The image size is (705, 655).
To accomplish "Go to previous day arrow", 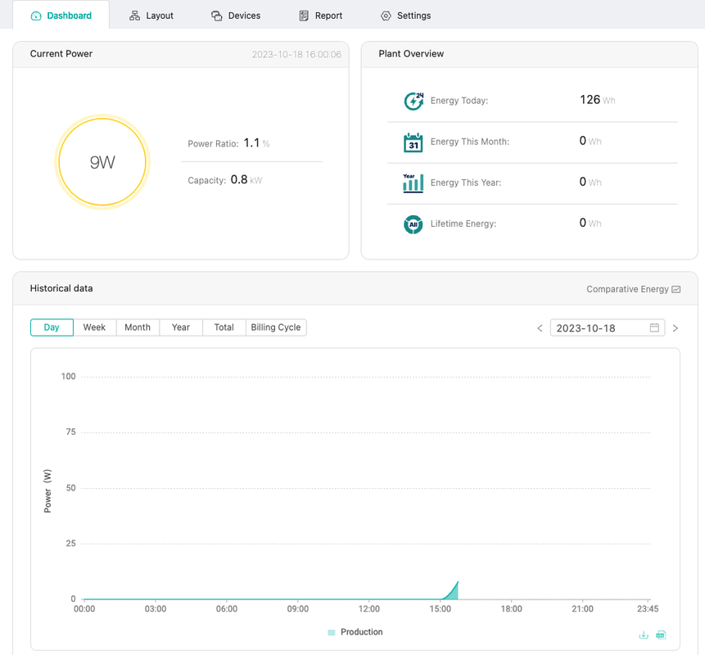I will click(540, 328).
